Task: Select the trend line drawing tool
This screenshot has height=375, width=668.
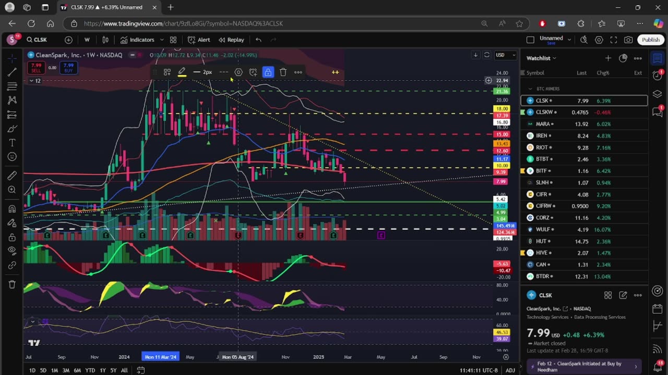Action: pos(12,72)
